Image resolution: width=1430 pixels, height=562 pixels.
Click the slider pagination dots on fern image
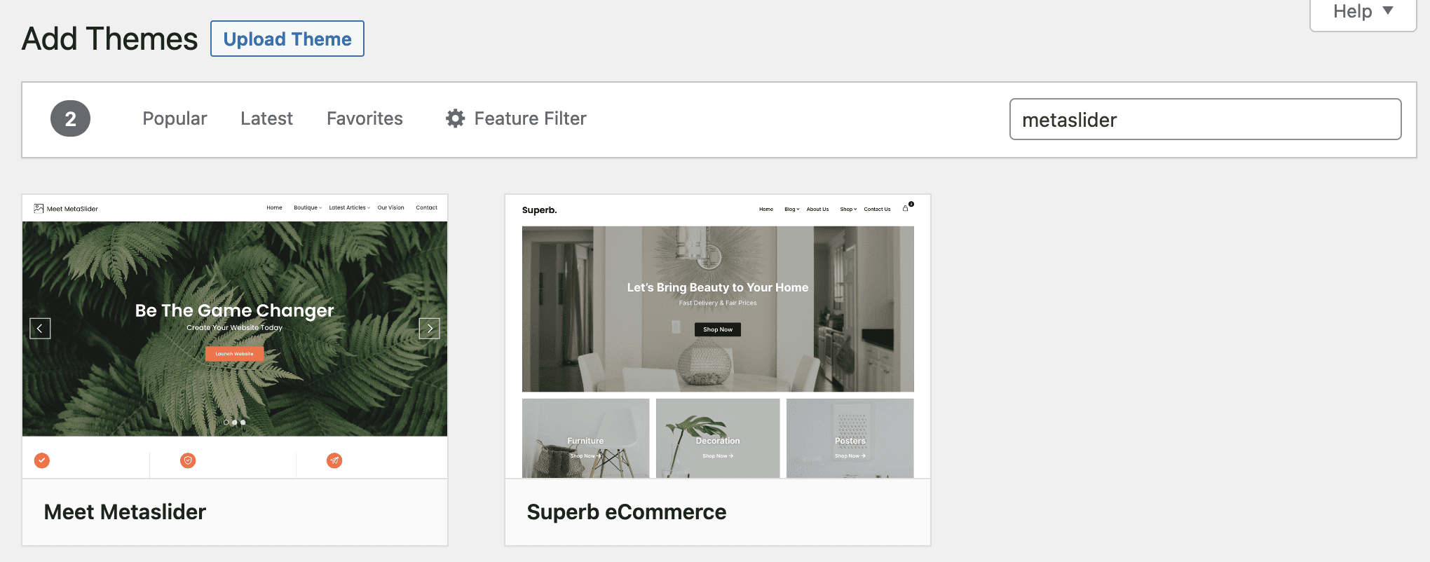[234, 423]
